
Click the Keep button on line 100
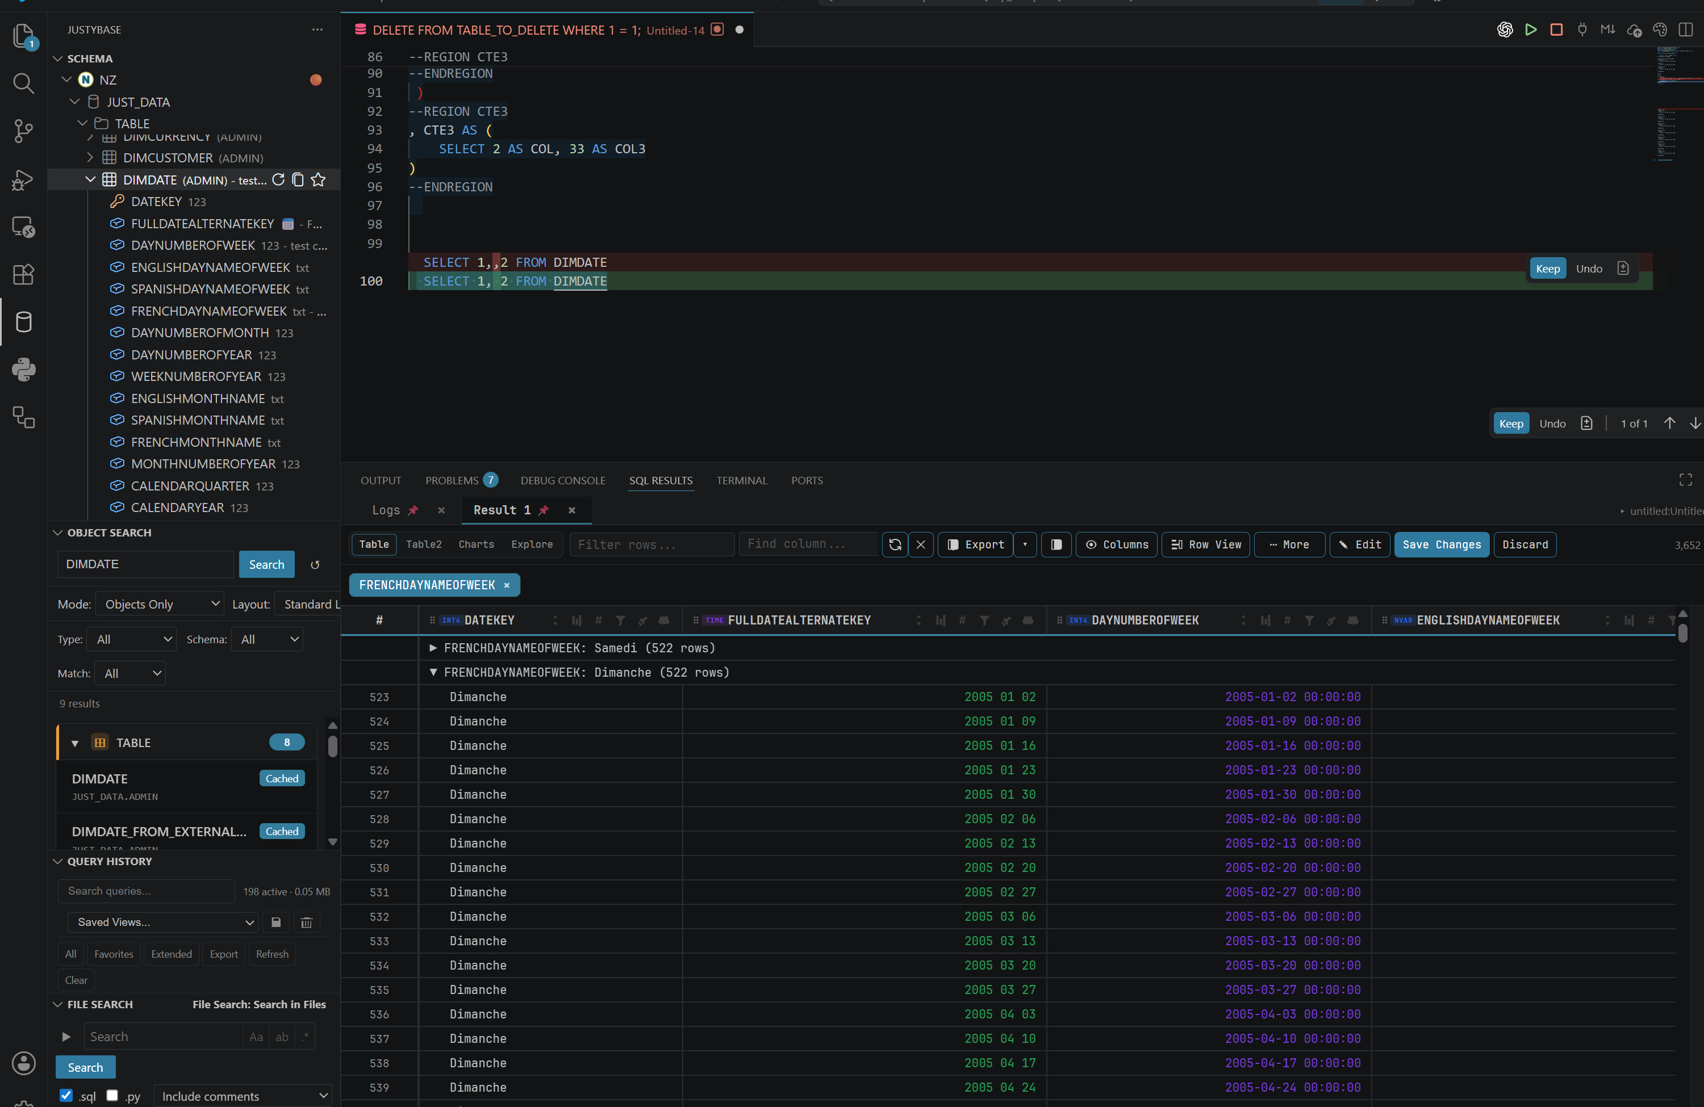[1547, 269]
